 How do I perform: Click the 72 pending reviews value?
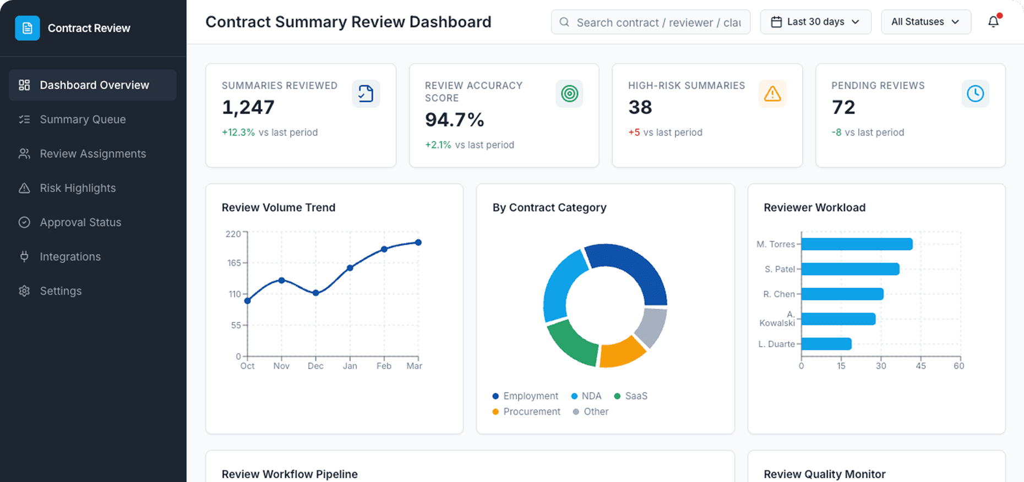[x=843, y=107]
